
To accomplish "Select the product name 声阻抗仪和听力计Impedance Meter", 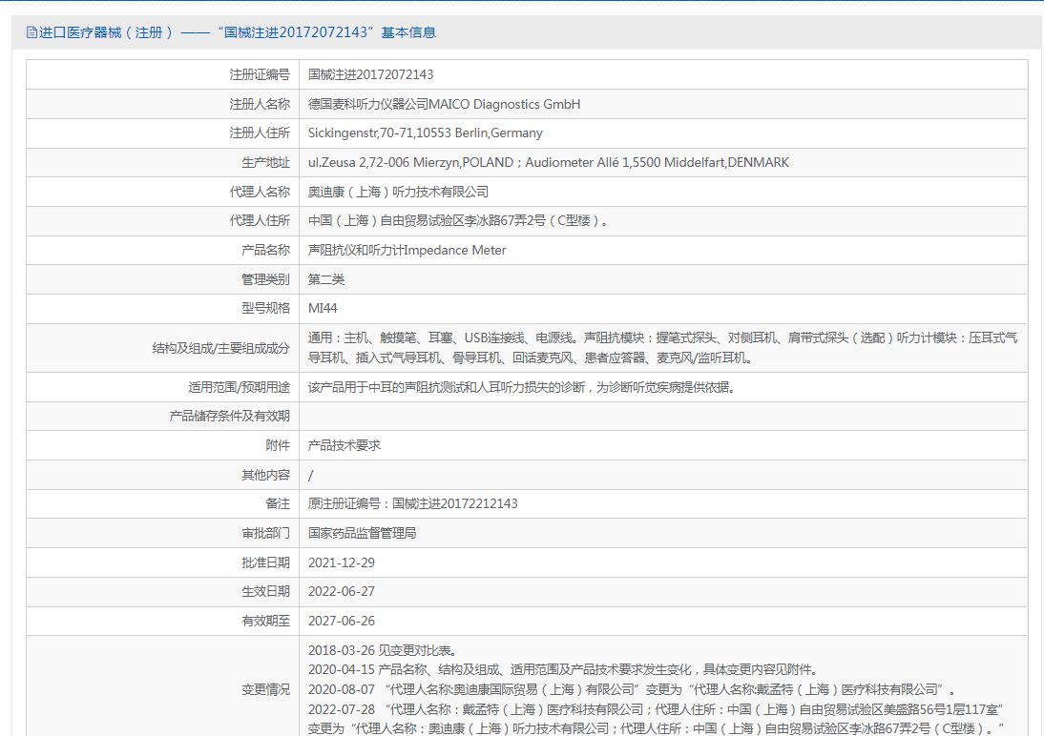I will tap(407, 251).
